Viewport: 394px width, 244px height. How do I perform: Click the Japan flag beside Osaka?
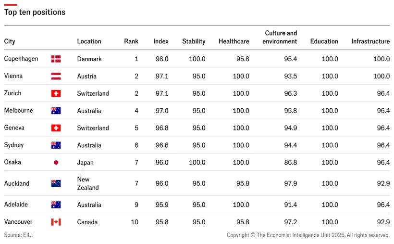56,163
